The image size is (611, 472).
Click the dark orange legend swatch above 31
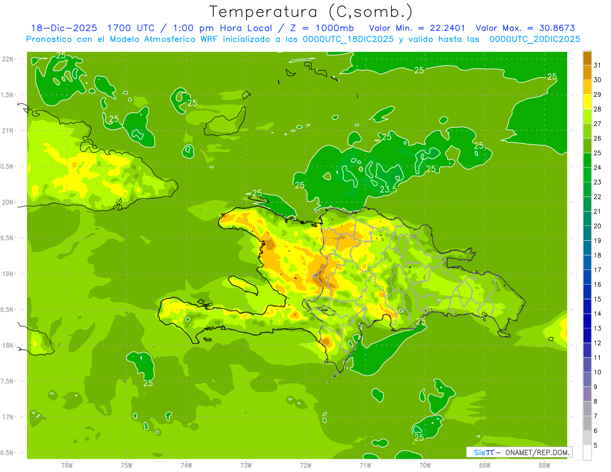point(587,58)
